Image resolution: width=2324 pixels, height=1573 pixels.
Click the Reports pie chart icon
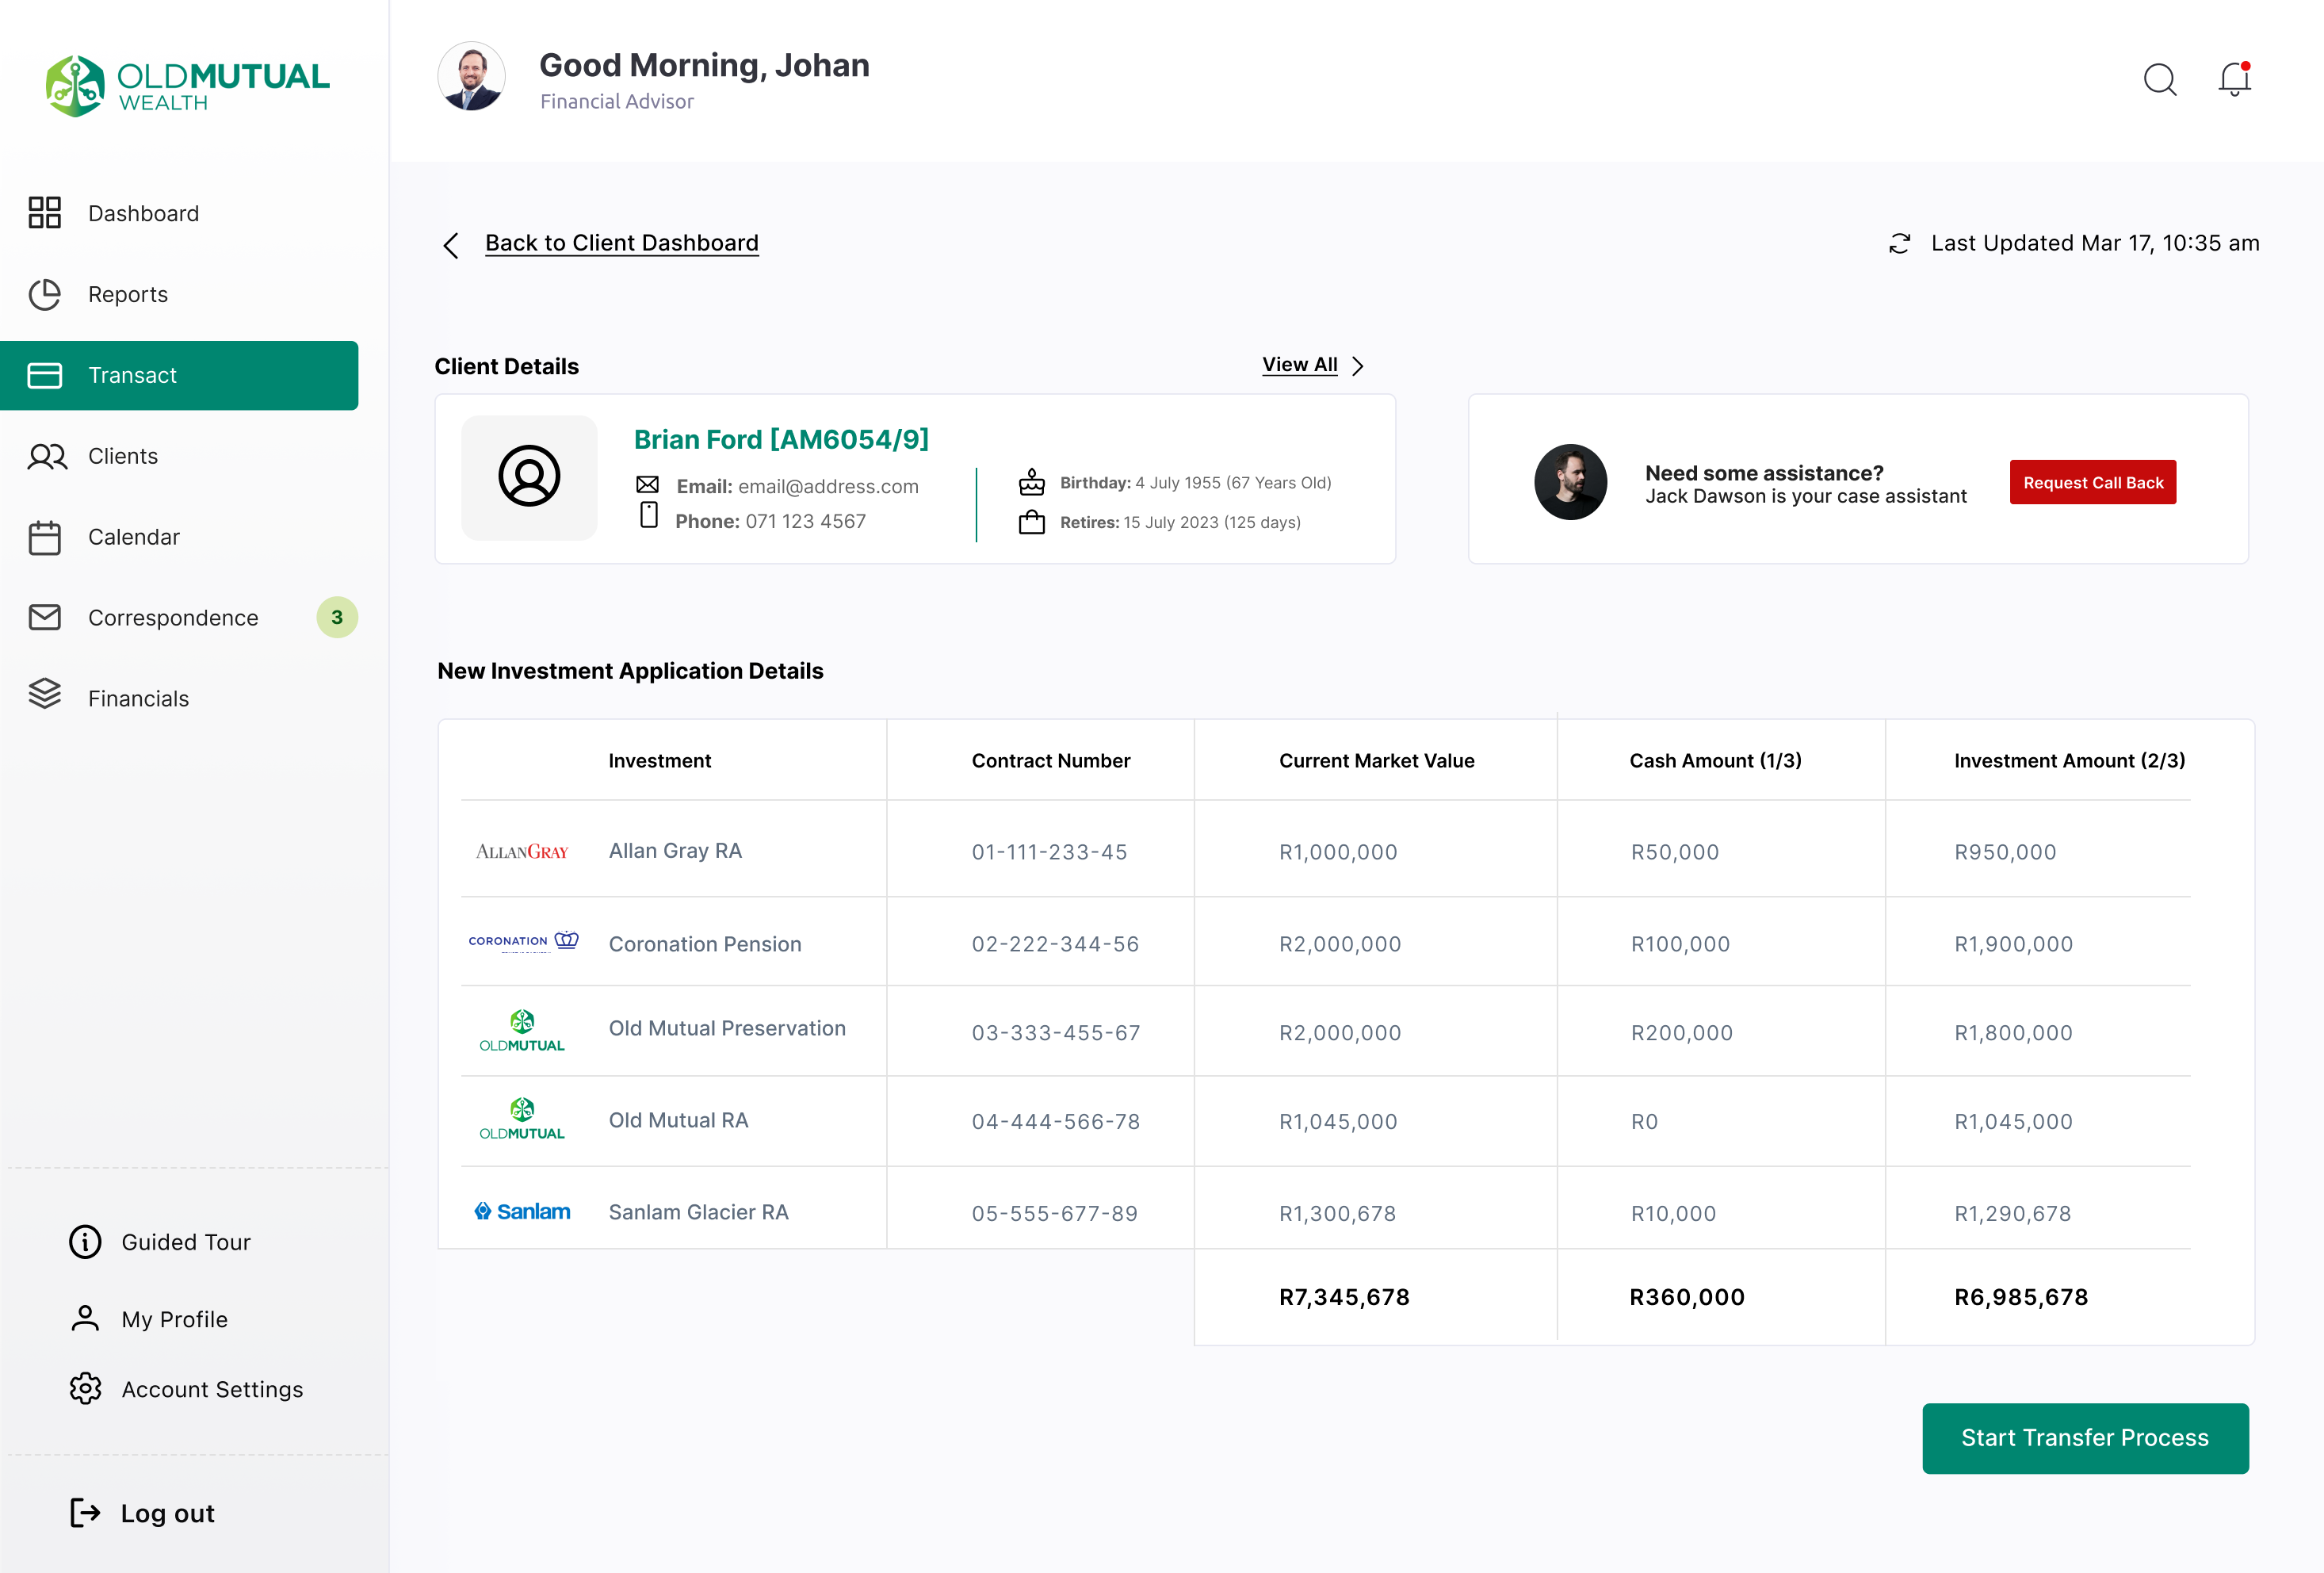click(x=45, y=294)
